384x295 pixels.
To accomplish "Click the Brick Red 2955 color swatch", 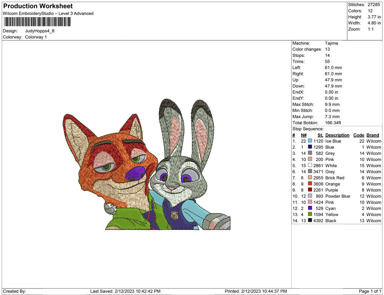I will (310, 177).
